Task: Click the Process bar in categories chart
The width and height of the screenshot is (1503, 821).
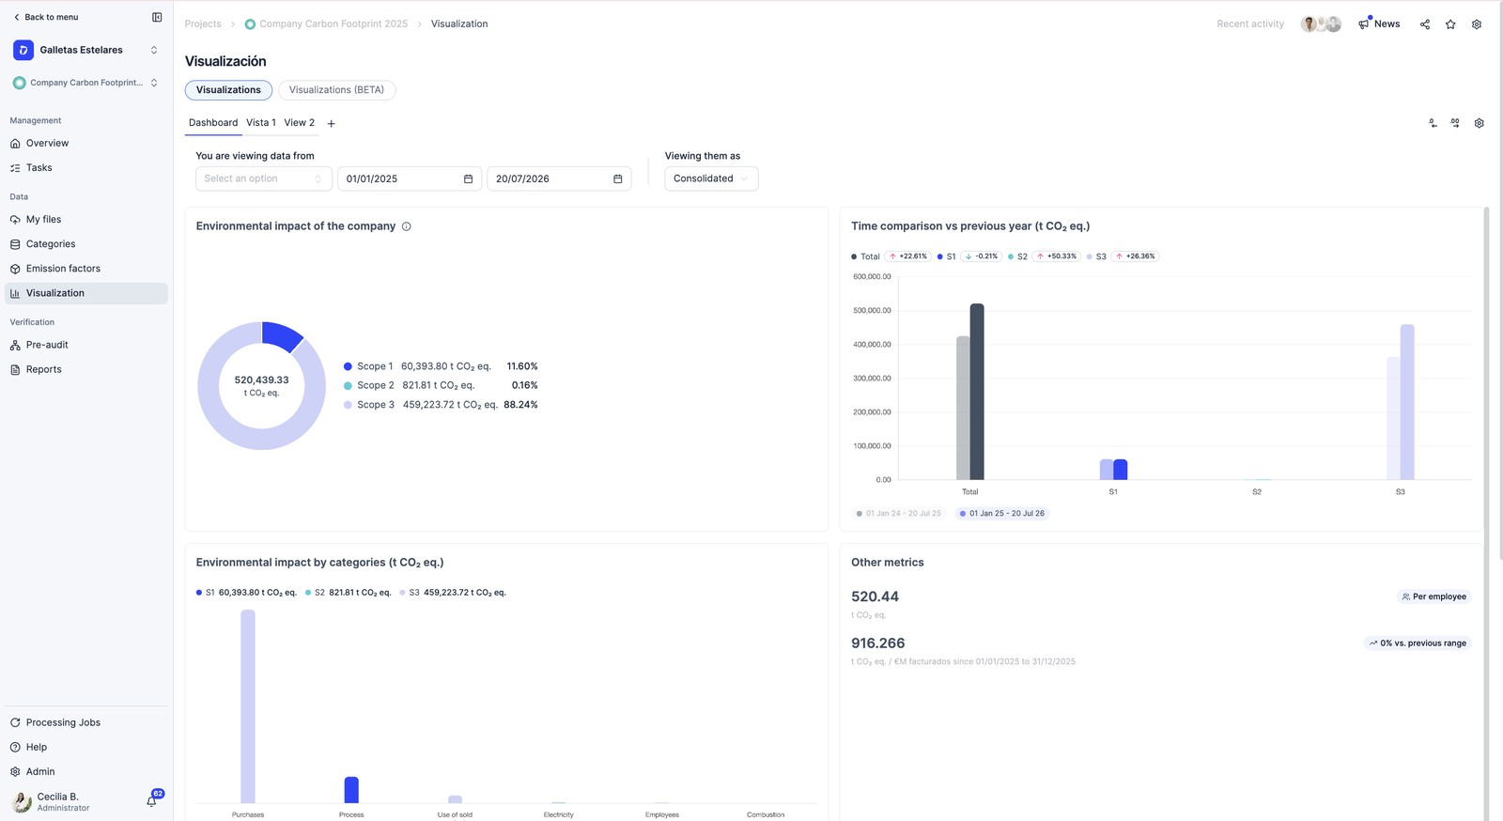Action: [x=351, y=790]
